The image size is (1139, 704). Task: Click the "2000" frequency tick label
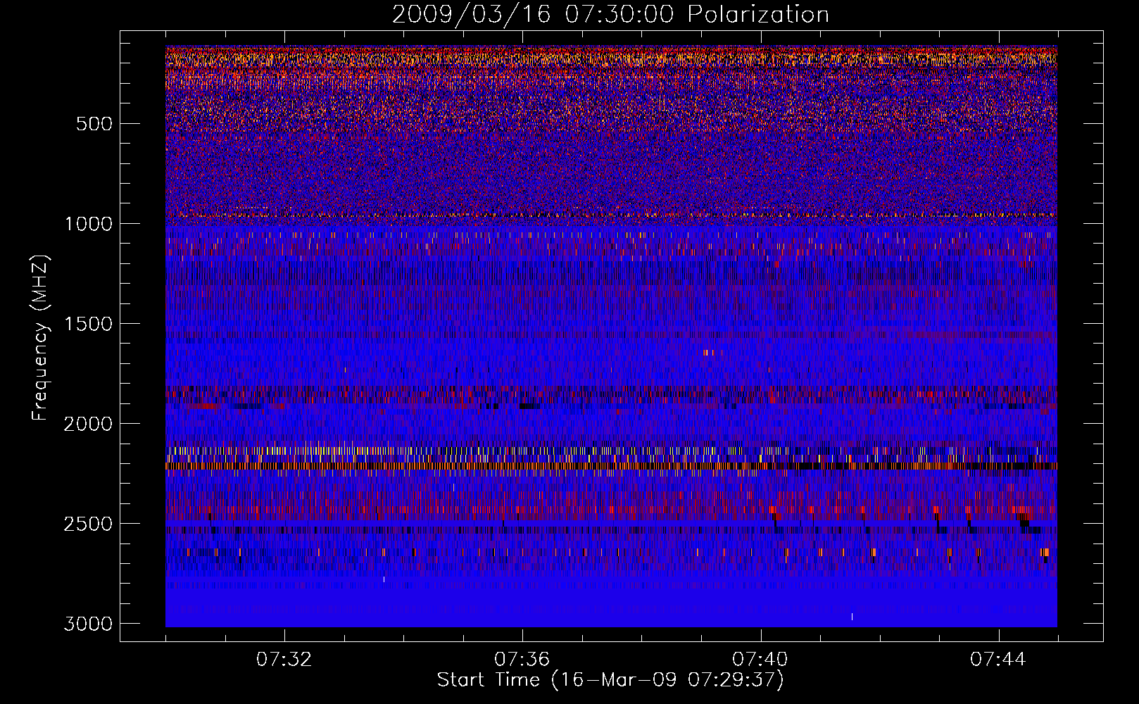coord(88,424)
